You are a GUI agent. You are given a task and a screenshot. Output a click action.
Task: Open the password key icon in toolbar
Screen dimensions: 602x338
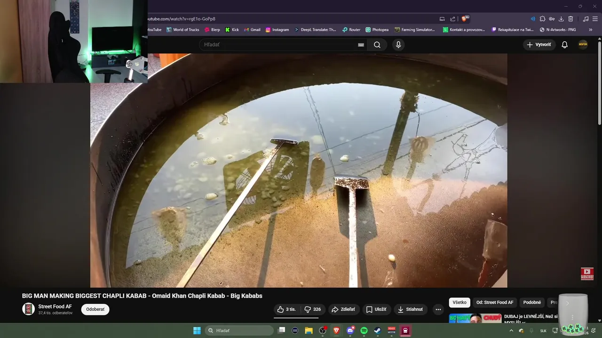click(552, 19)
